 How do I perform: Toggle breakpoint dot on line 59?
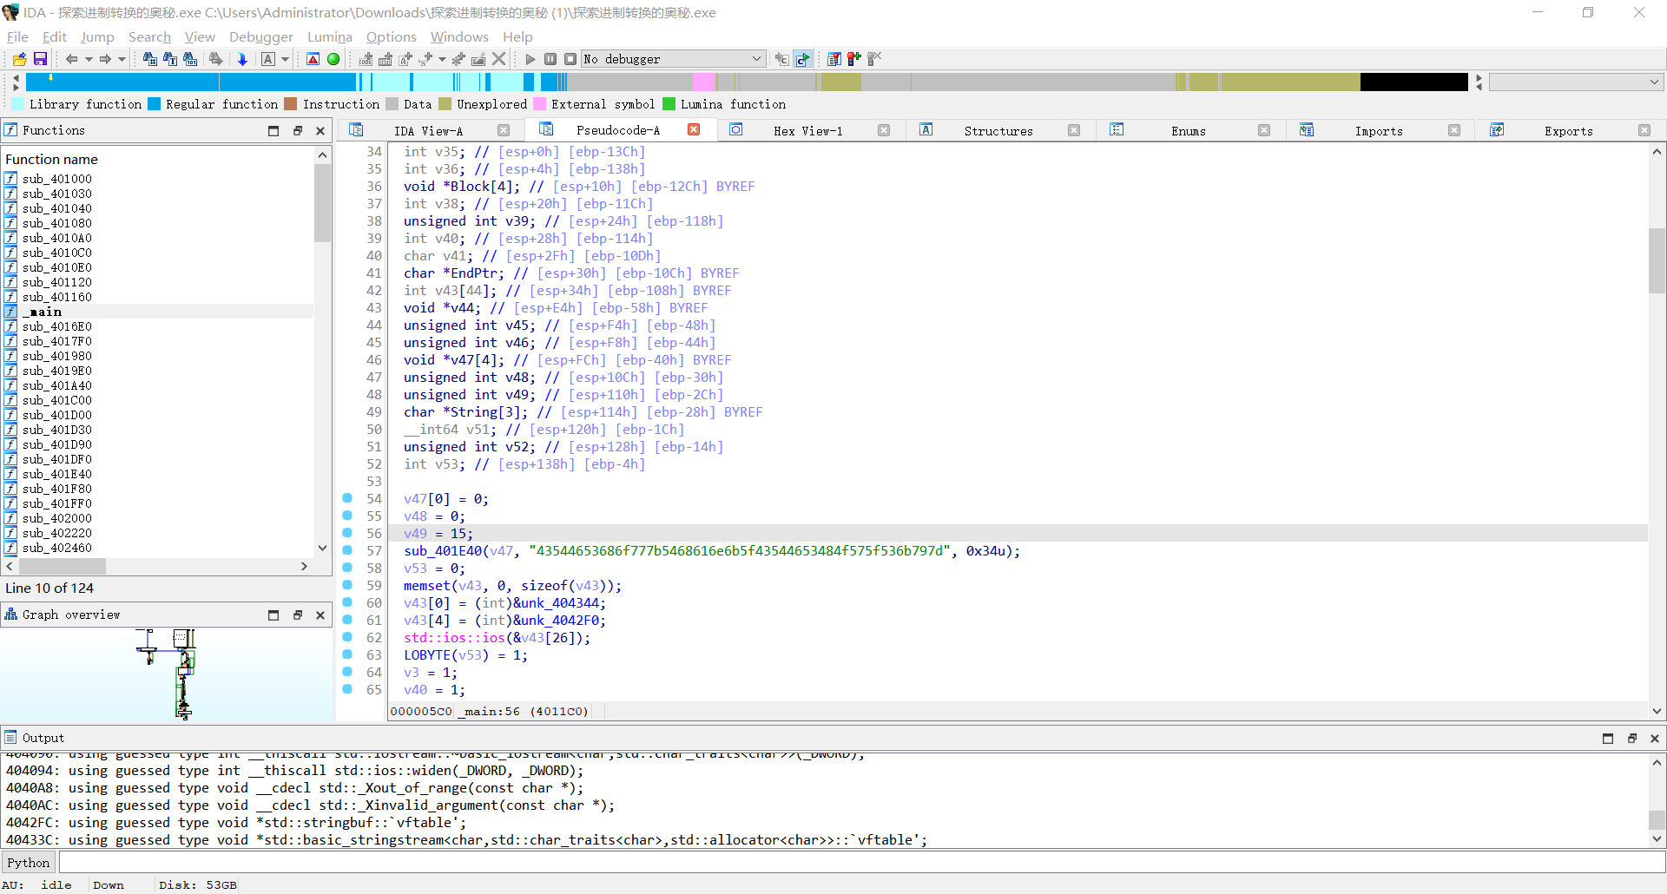(x=347, y=585)
